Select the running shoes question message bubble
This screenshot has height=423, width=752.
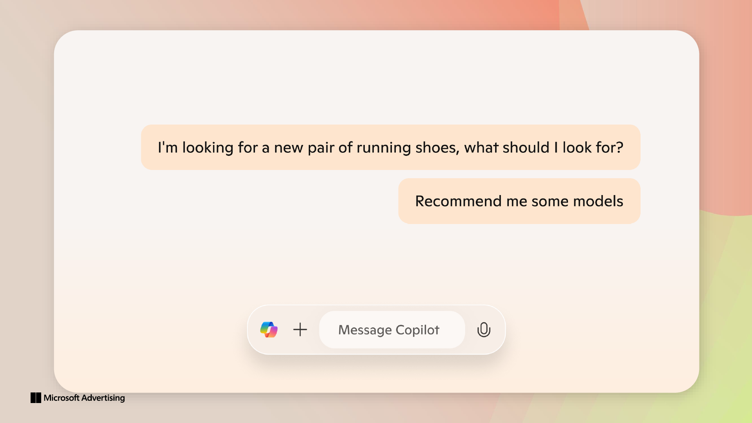click(x=390, y=147)
